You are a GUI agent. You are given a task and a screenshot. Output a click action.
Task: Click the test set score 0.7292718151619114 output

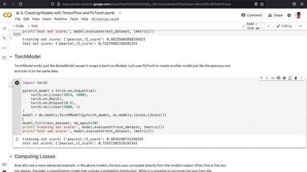click(80, 143)
